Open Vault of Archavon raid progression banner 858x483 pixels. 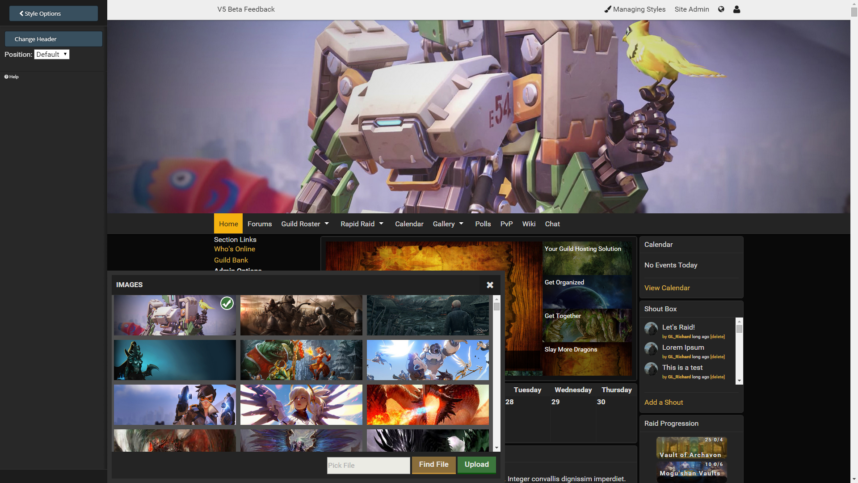[691, 448]
